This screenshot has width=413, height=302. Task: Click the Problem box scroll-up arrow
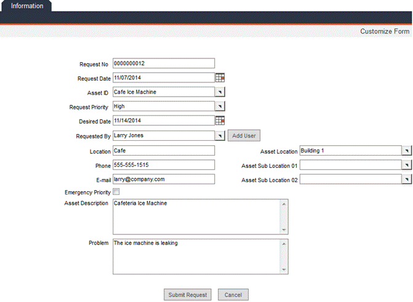tap(284, 243)
